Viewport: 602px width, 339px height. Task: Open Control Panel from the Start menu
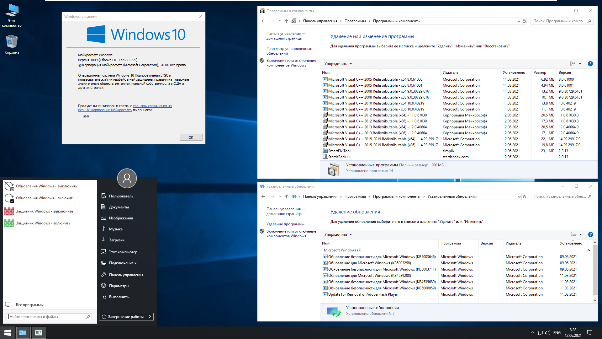tap(126, 275)
